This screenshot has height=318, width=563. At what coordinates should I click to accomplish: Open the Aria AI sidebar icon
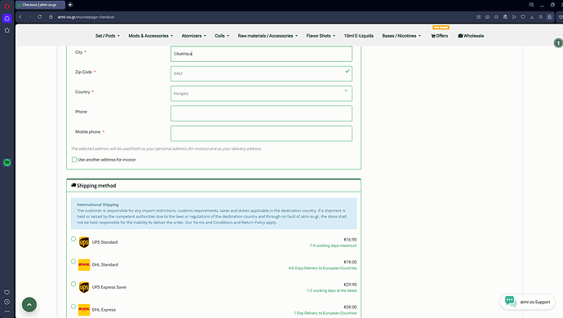7,18
